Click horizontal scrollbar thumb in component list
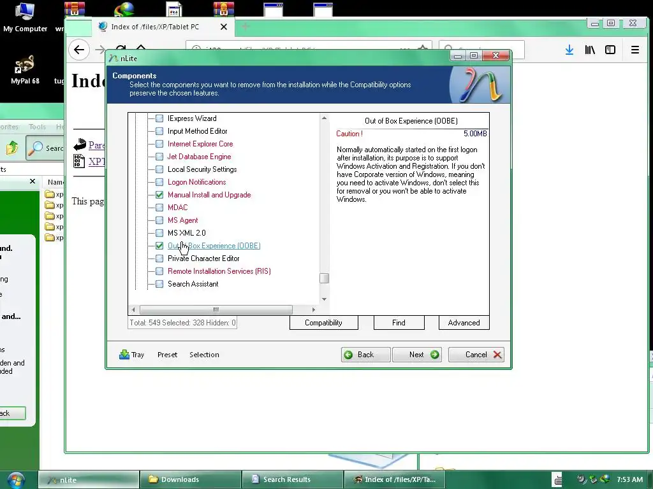This screenshot has width=653, height=489. pos(216,310)
